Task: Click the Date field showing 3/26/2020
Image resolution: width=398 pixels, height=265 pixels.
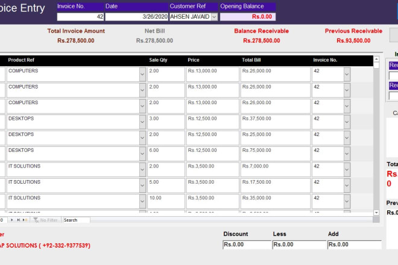Action: [x=136, y=17]
